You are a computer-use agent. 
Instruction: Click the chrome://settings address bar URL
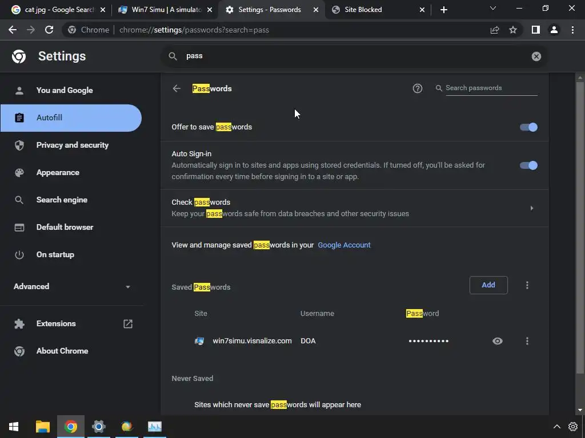point(194,30)
